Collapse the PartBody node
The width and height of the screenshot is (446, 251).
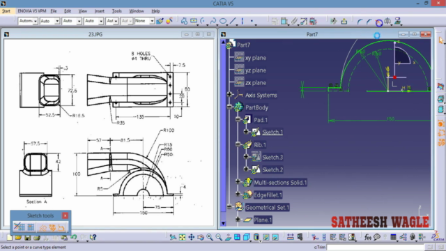(x=229, y=107)
